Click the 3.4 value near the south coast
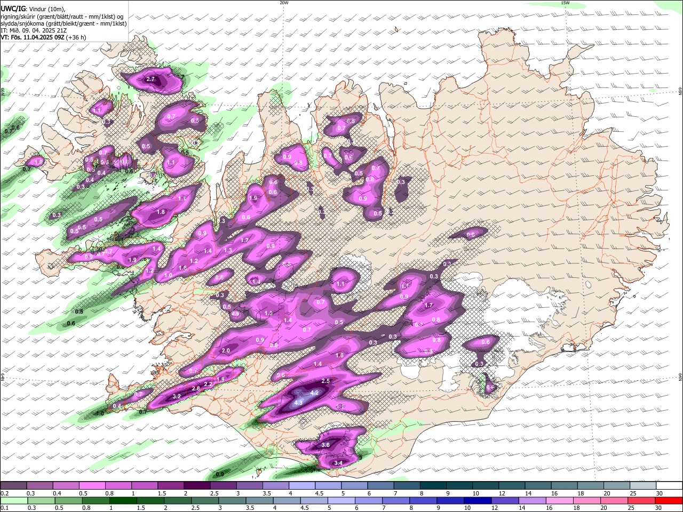The height and width of the screenshot is (512, 683). pos(338,463)
